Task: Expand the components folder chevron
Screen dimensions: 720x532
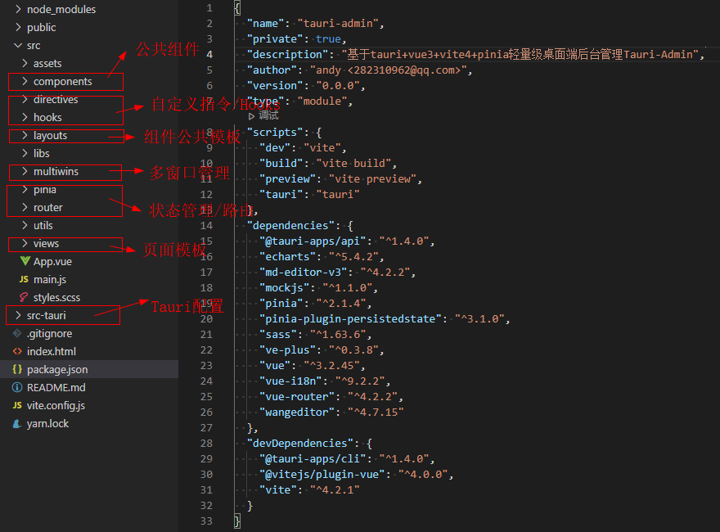Action: point(25,82)
